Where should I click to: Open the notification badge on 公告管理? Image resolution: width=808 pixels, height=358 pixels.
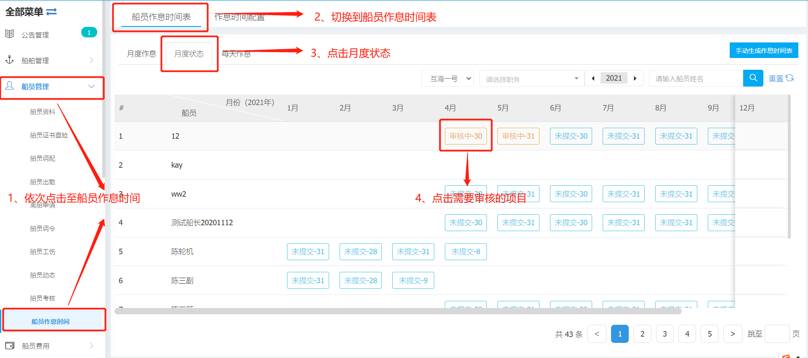(89, 32)
